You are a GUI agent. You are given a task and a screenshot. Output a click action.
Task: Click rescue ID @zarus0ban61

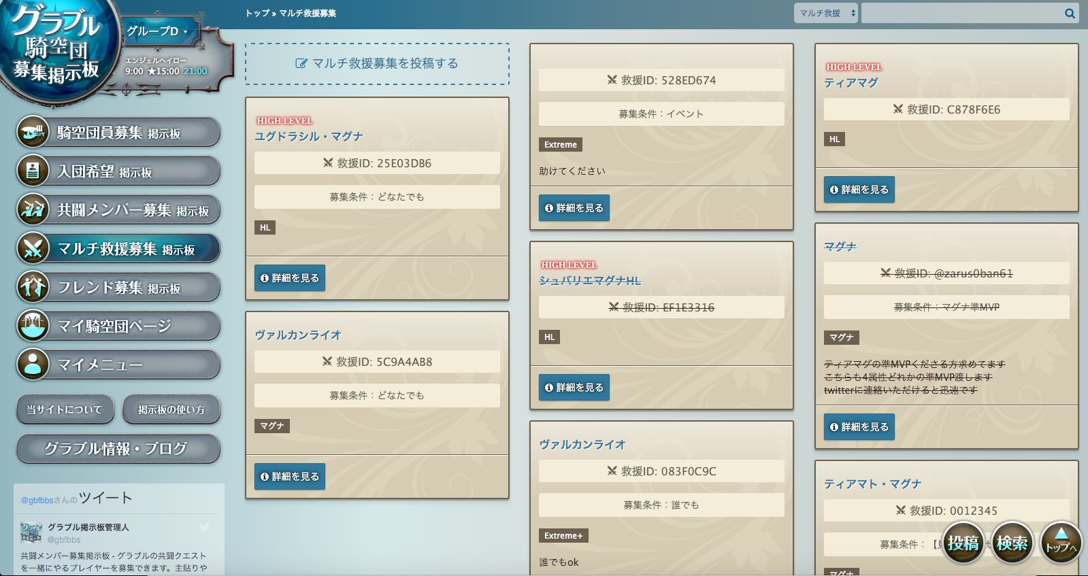point(946,273)
